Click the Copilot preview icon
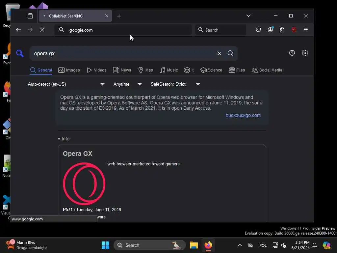The image size is (337, 253). click(326, 245)
